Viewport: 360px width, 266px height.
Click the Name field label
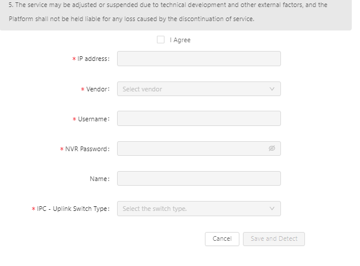pyautogui.click(x=100, y=179)
